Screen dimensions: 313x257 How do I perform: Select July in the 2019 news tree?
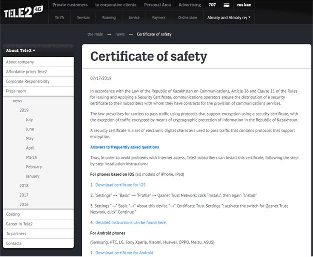tap(29, 120)
